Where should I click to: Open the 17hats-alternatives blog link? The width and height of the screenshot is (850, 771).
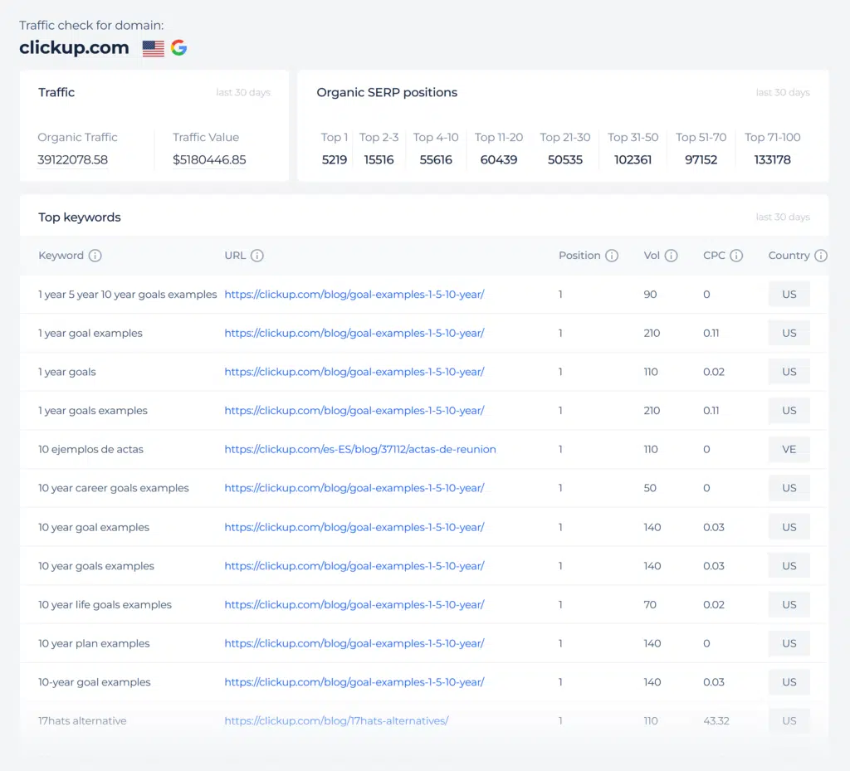click(x=336, y=721)
